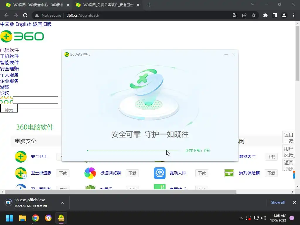
Task: Click 下载 button for 驱动大师
Action: [202, 173]
